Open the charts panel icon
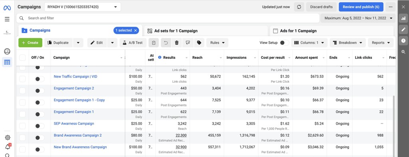 tap(403, 18)
